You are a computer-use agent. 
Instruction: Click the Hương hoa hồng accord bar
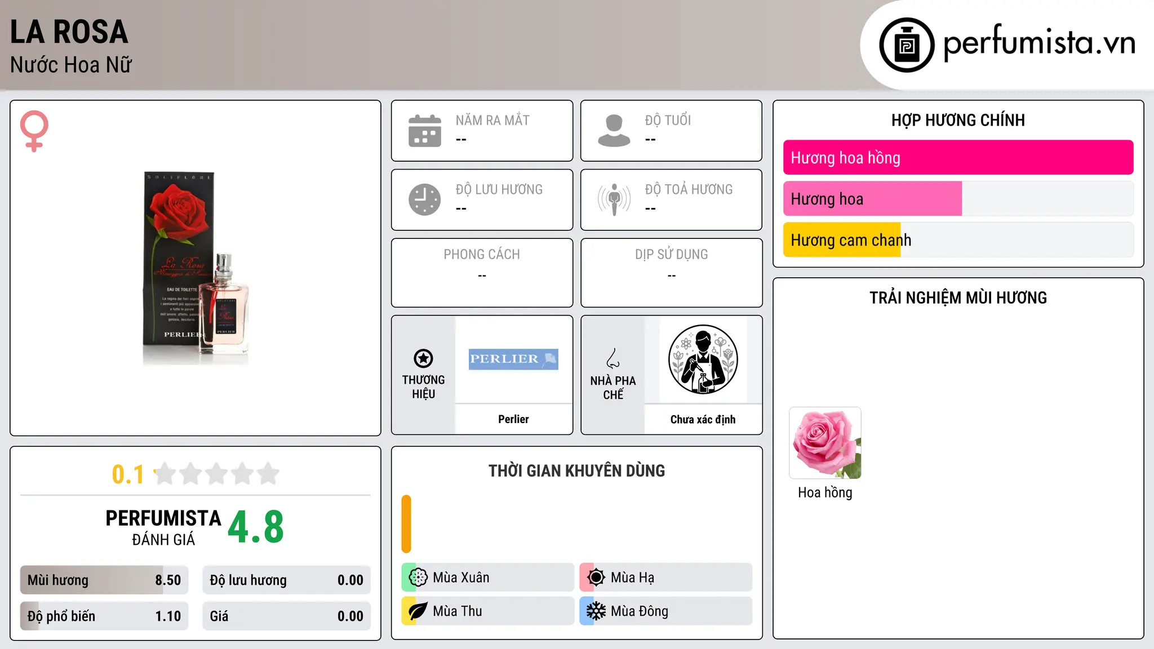[x=958, y=158]
